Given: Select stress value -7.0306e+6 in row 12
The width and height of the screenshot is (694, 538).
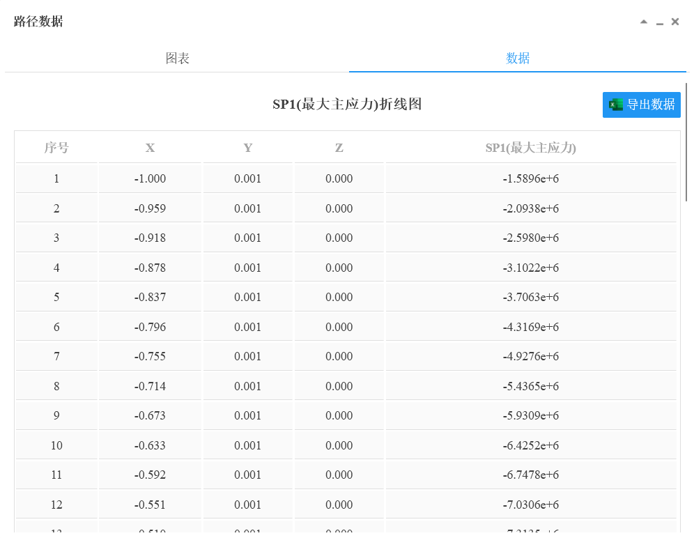Looking at the screenshot, I should click(x=530, y=505).
